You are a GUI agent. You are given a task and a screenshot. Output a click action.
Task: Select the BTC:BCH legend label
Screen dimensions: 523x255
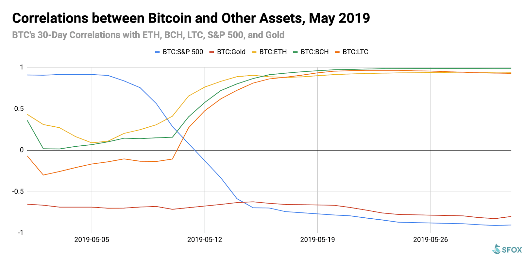[x=314, y=52]
